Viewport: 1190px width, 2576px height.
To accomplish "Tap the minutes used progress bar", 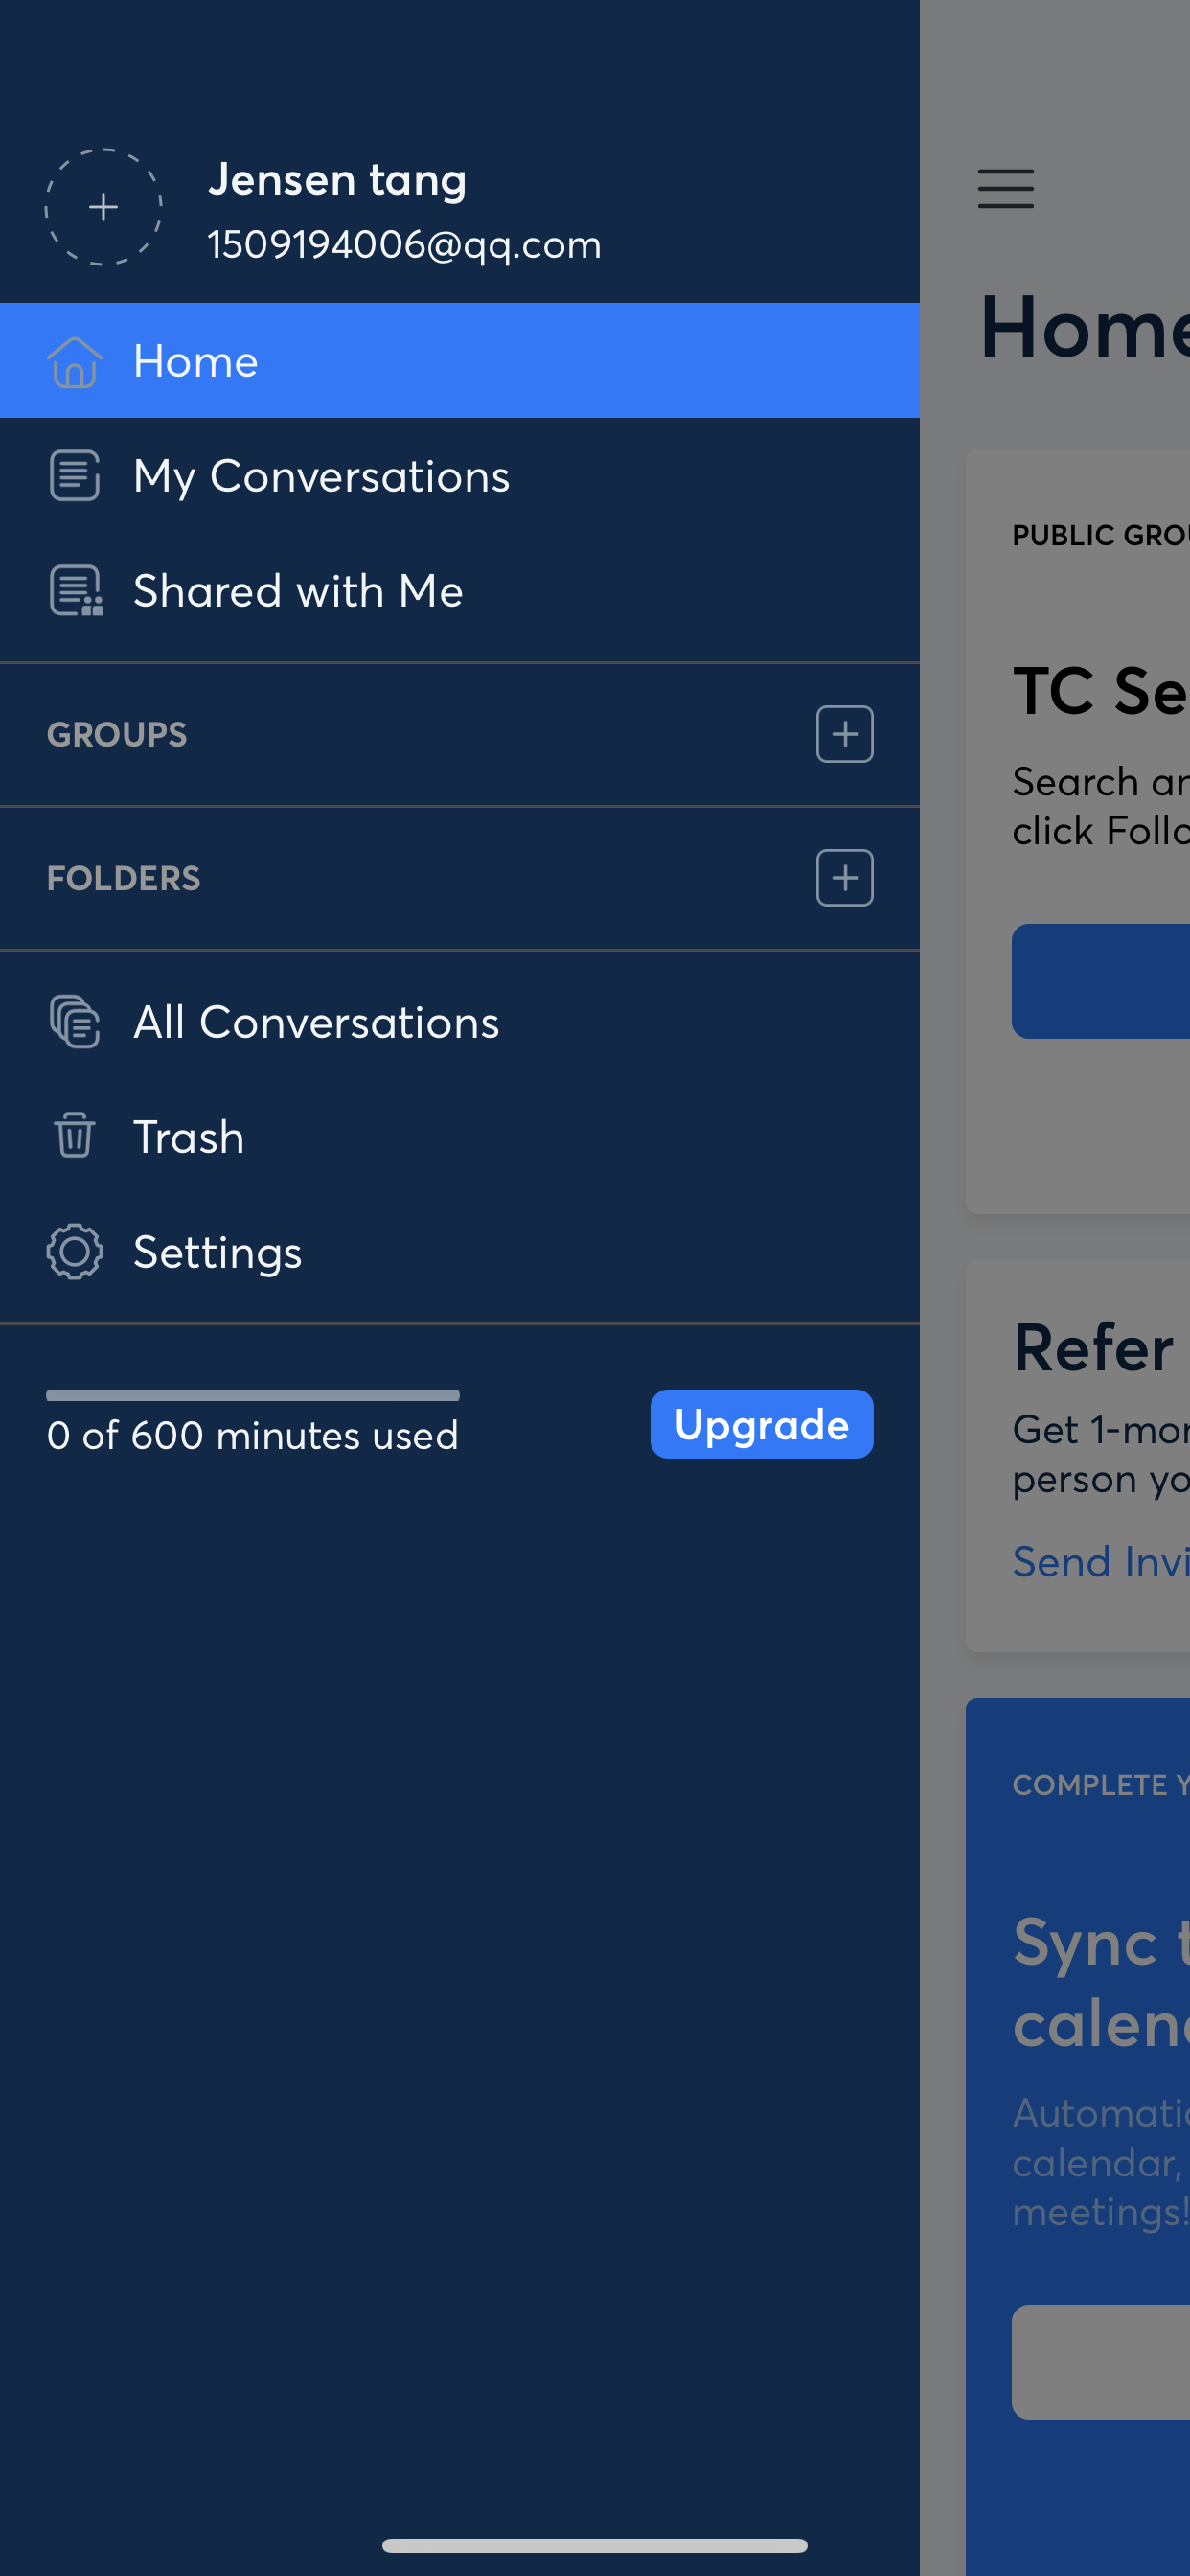I will (x=252, y=1395).
